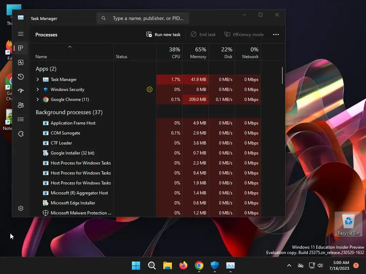366x274 pixels.
Task: Click Task Manager's 1.7% CPU cell
Action: coord(169,80)
